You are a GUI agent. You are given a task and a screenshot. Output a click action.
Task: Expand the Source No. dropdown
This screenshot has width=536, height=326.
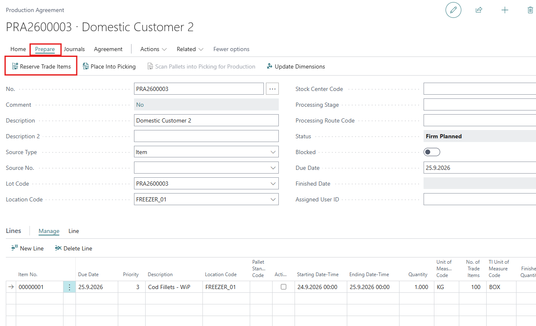pos(273,168)
